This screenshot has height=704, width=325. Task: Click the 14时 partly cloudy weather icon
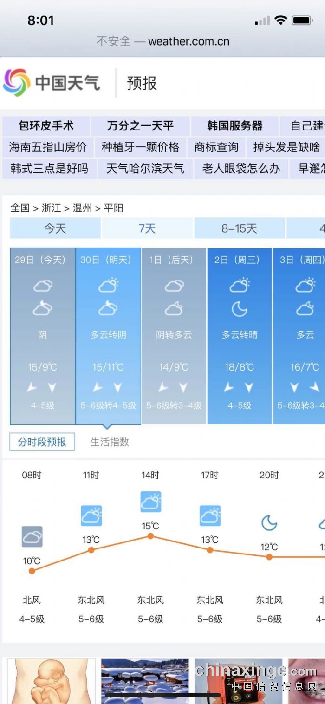[150, 502]
